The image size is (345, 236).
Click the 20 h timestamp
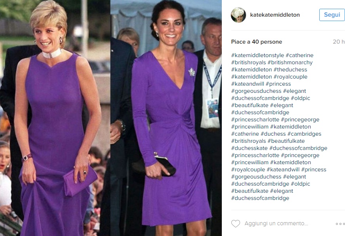pyautogui.click(x=339, y=42)
